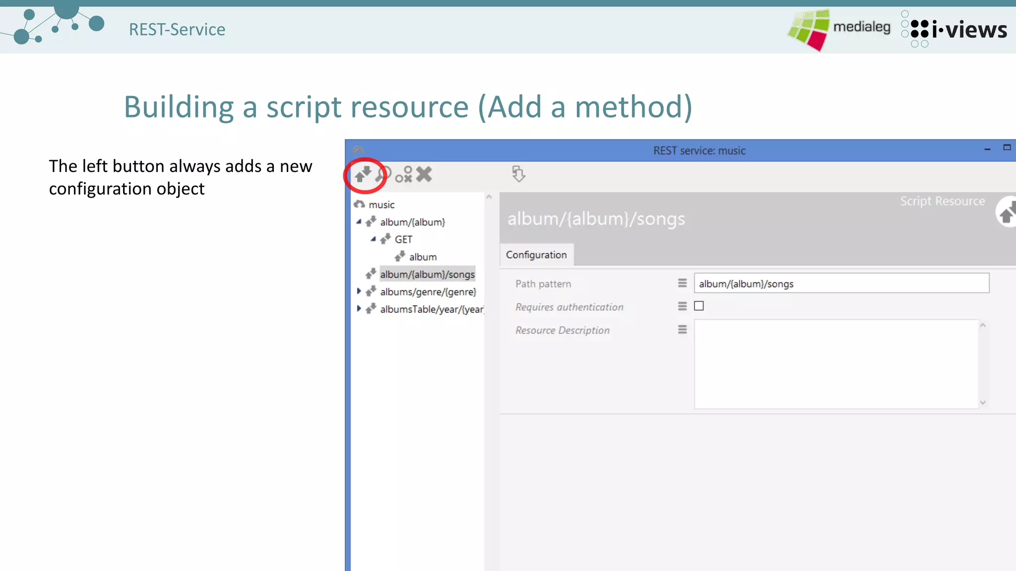
Task: Click the delete X toolbar icon
Action: tap(424, 174)
